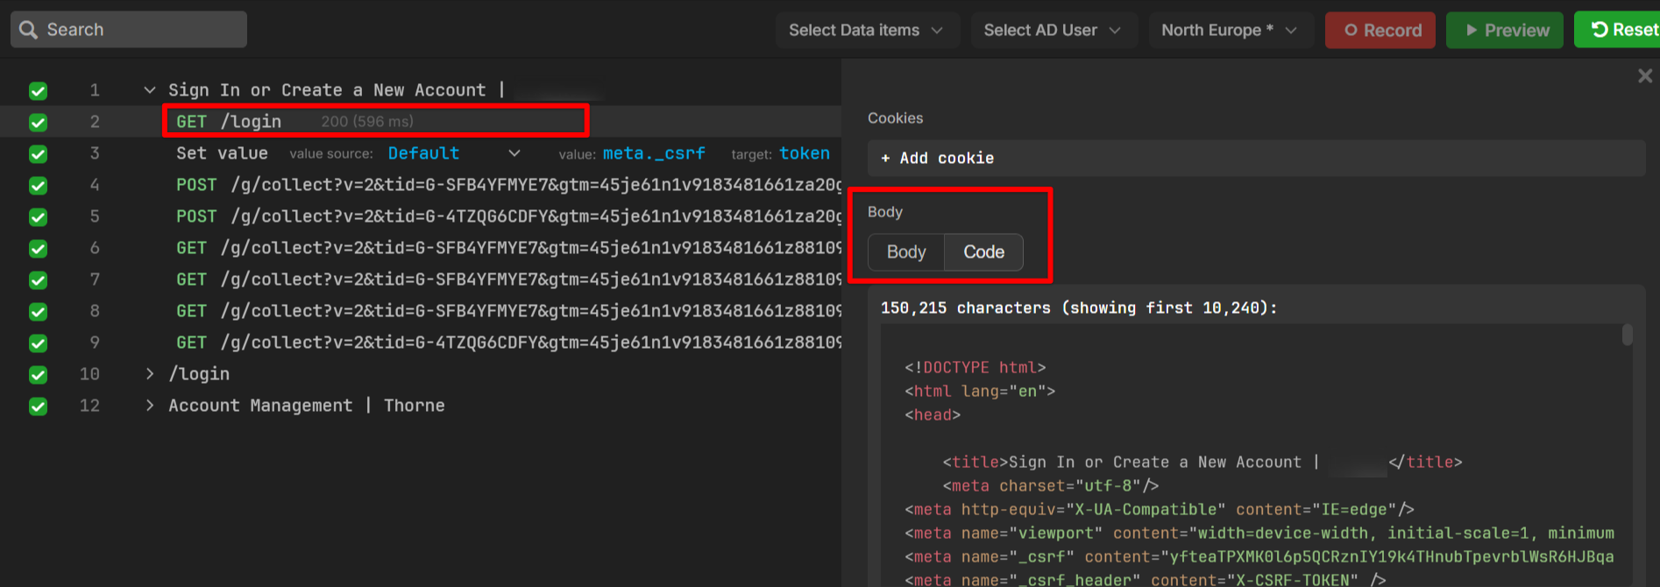1660x587 pixels.
Task: Open the North Europe region dropdown
Action: pyautogui.click(x=1229, y=30)
